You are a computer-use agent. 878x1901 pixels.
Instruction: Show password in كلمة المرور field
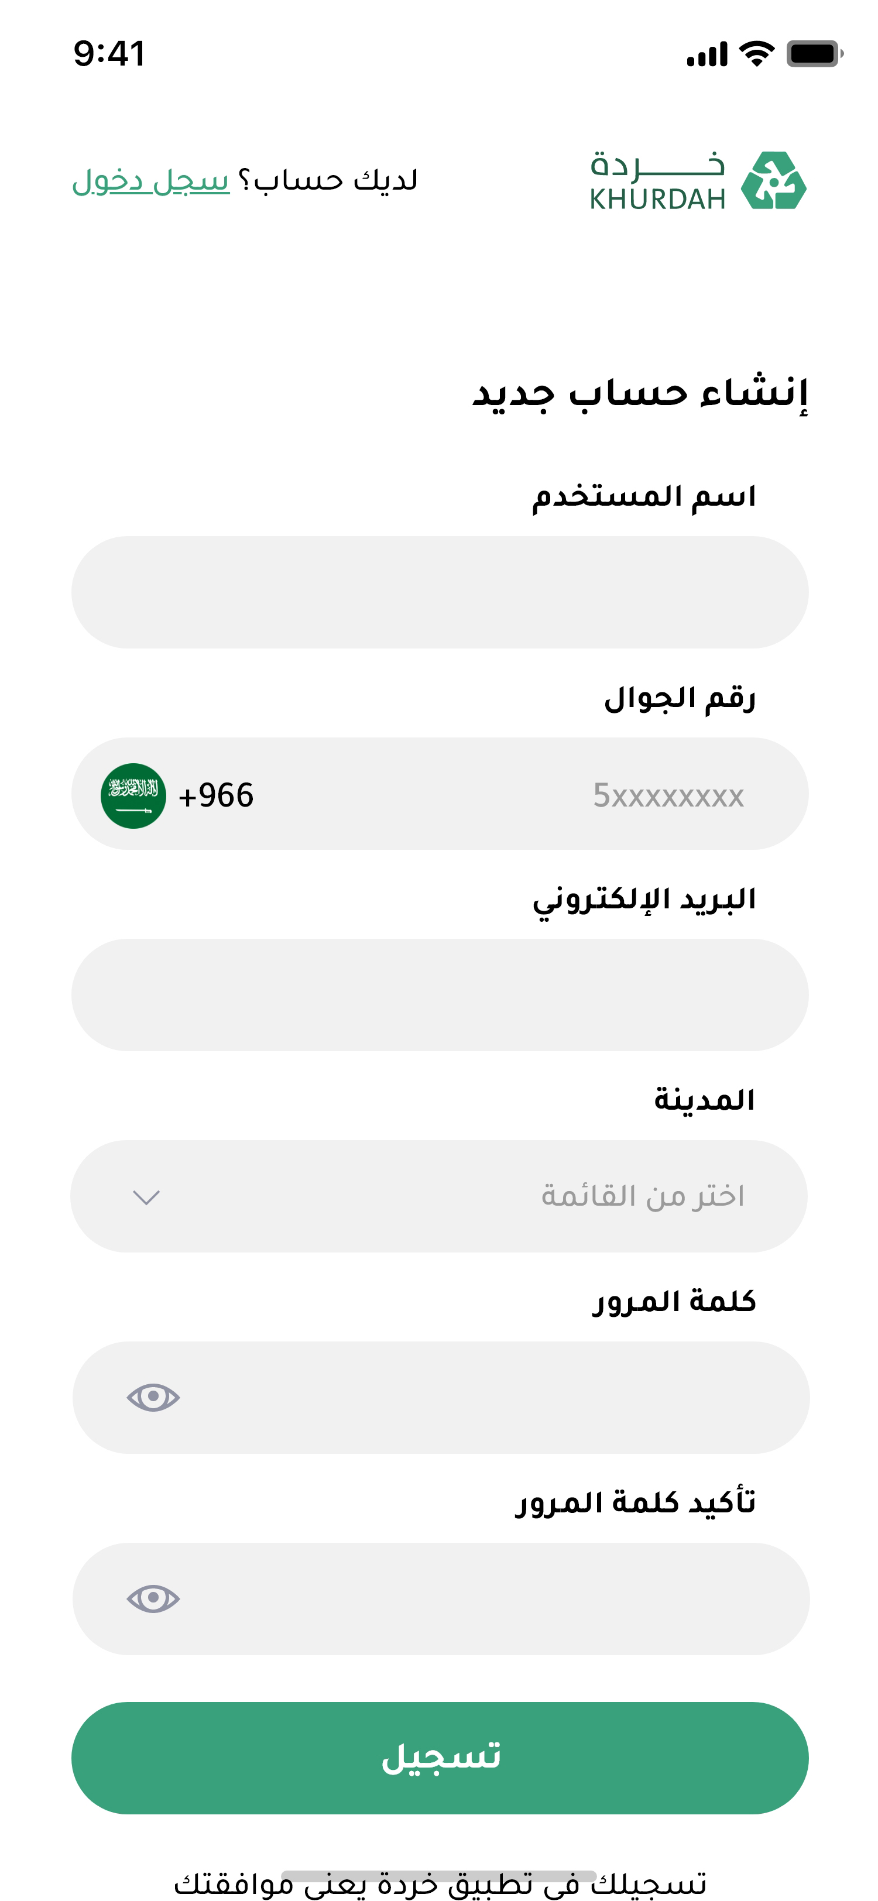[153, 1397]
